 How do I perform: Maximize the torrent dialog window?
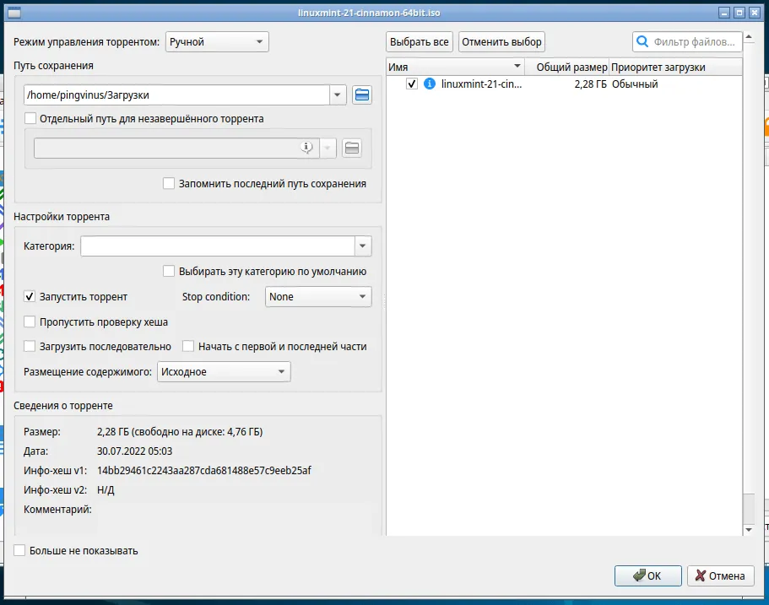(x=739, y=13)
